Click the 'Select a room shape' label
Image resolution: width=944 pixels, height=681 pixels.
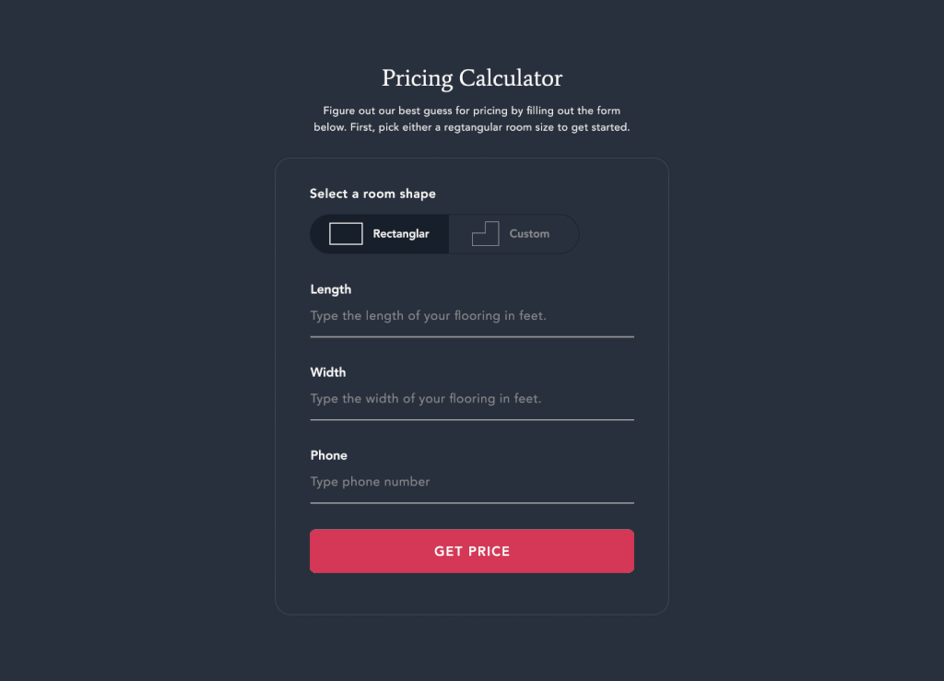[x=372, y=194]
